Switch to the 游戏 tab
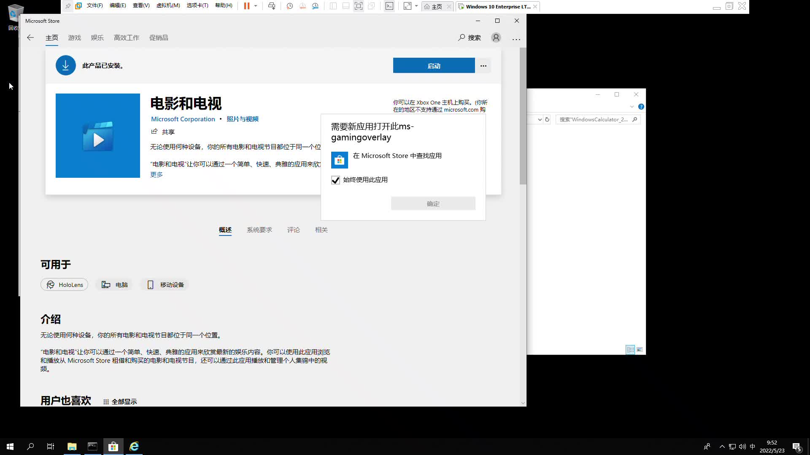 click(74, 37)
